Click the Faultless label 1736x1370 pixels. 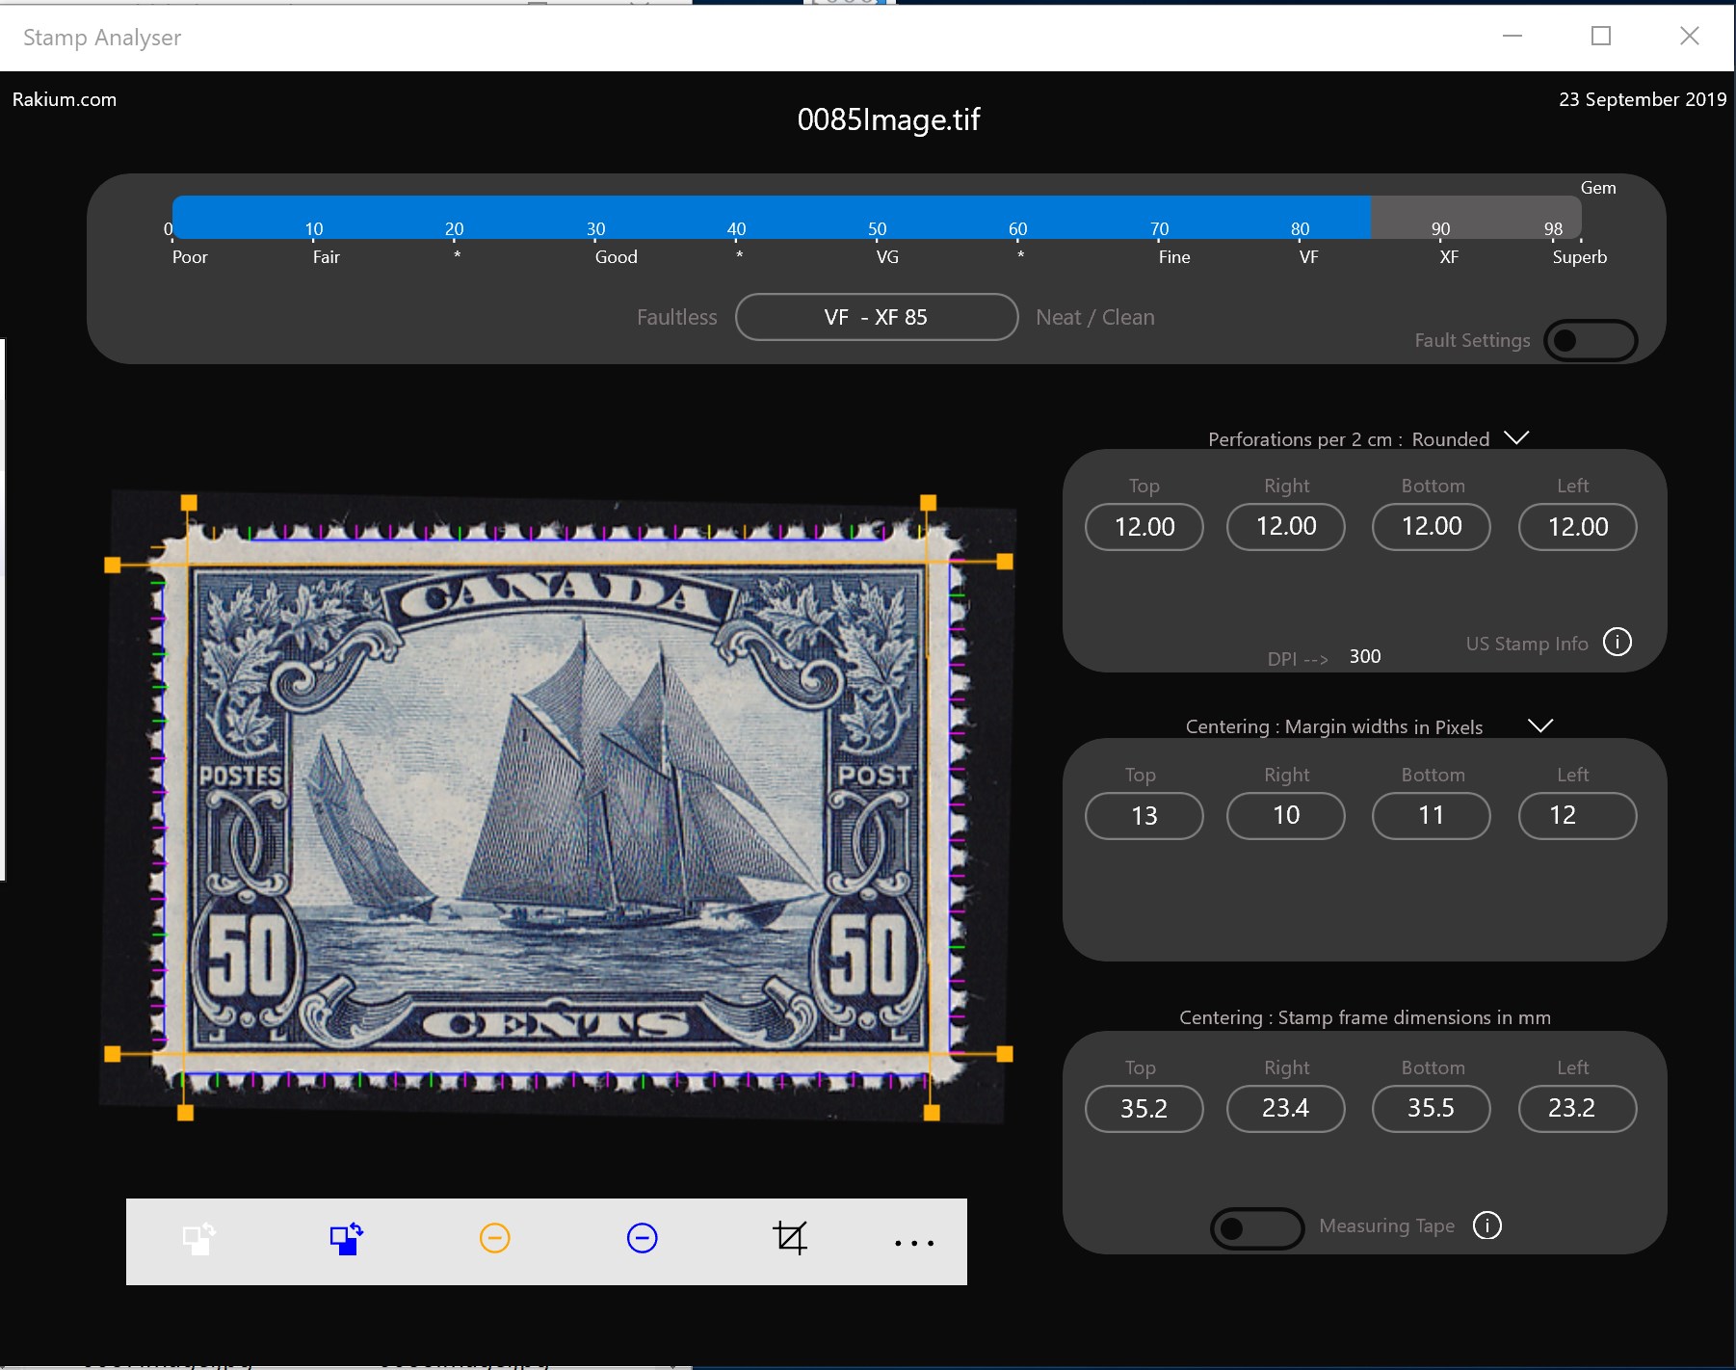coord(677,317)
